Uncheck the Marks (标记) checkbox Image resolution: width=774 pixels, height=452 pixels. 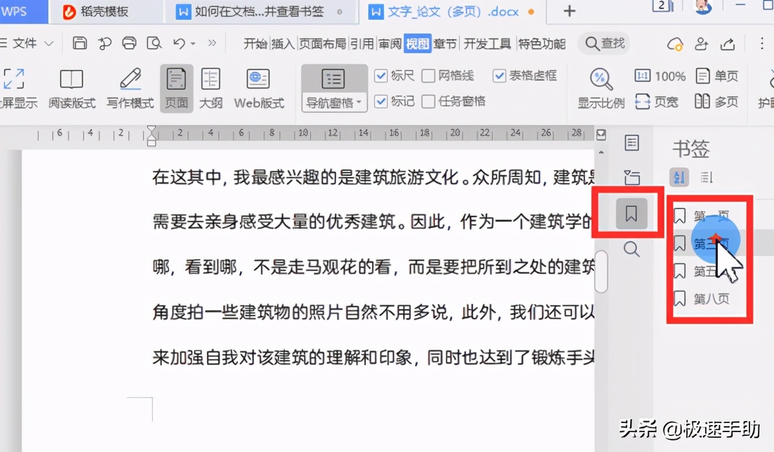[x=381, y=101]
